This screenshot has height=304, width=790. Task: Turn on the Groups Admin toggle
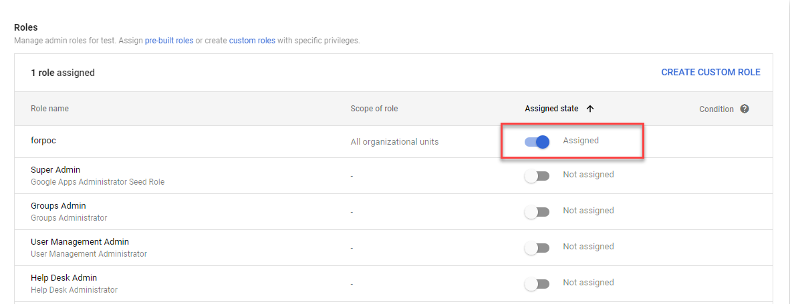coord(537,211)
